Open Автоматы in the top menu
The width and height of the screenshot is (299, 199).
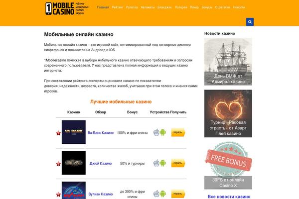148,7
